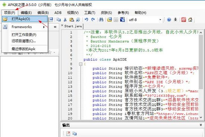Open the ADB menu
Image resolution: width=205 pixels, height=137 pixels.
(58, 13)
